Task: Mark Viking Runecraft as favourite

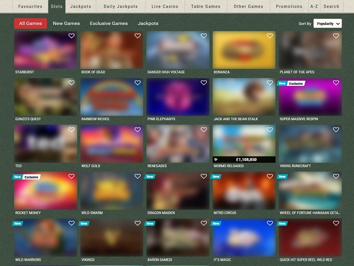Action: [336, 130]
